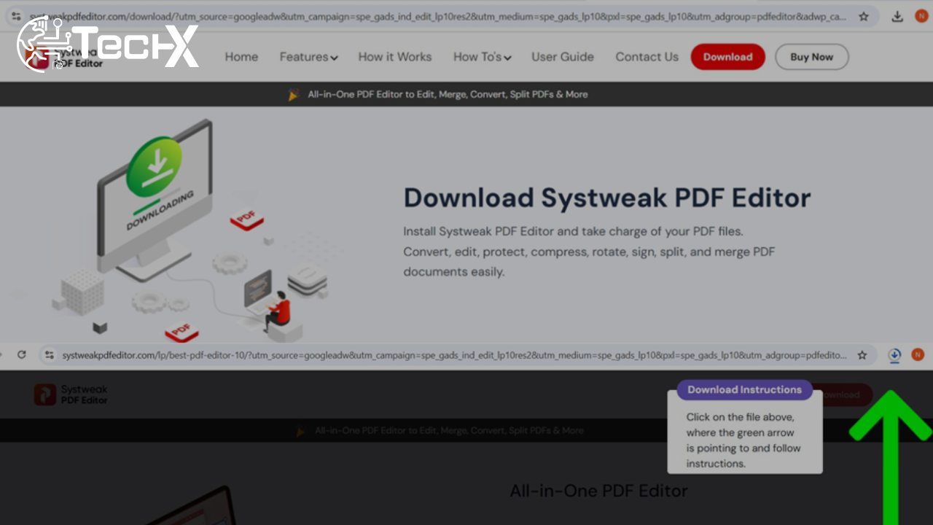Open the User Guide page
The height and width of the screenshot is (525, 933).
[563, 57]
